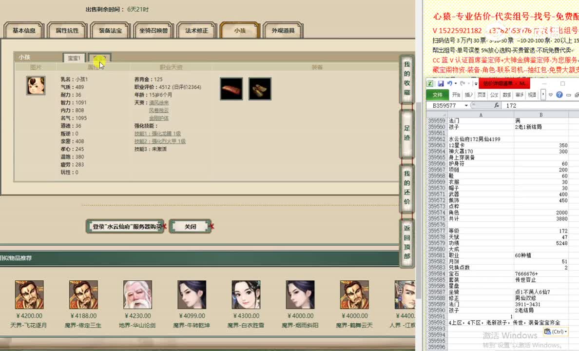Switch to the 坐骑召唤兽 tab
The image size is (579, 351).
click(x=154, y=30)
